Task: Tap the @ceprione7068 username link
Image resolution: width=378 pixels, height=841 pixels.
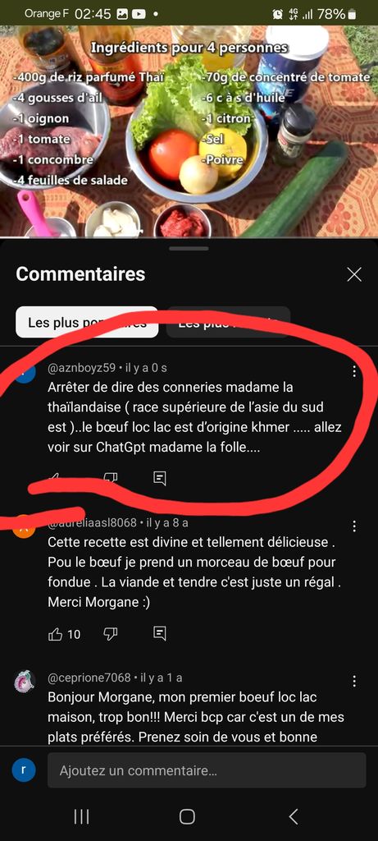Action: point(89,678)
